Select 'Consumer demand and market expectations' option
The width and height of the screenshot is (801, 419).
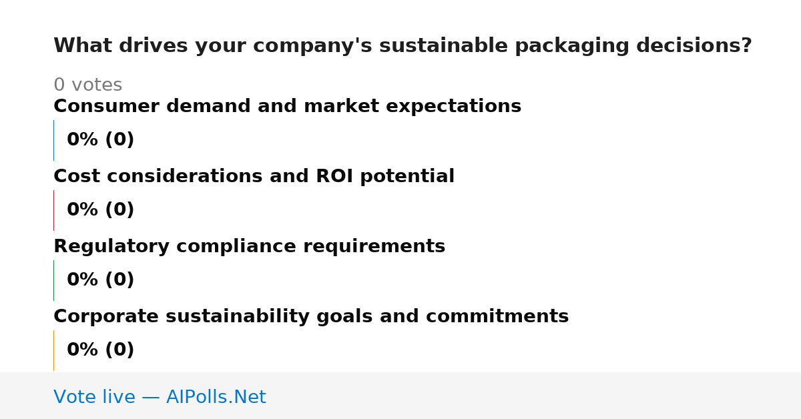point(287,107)
